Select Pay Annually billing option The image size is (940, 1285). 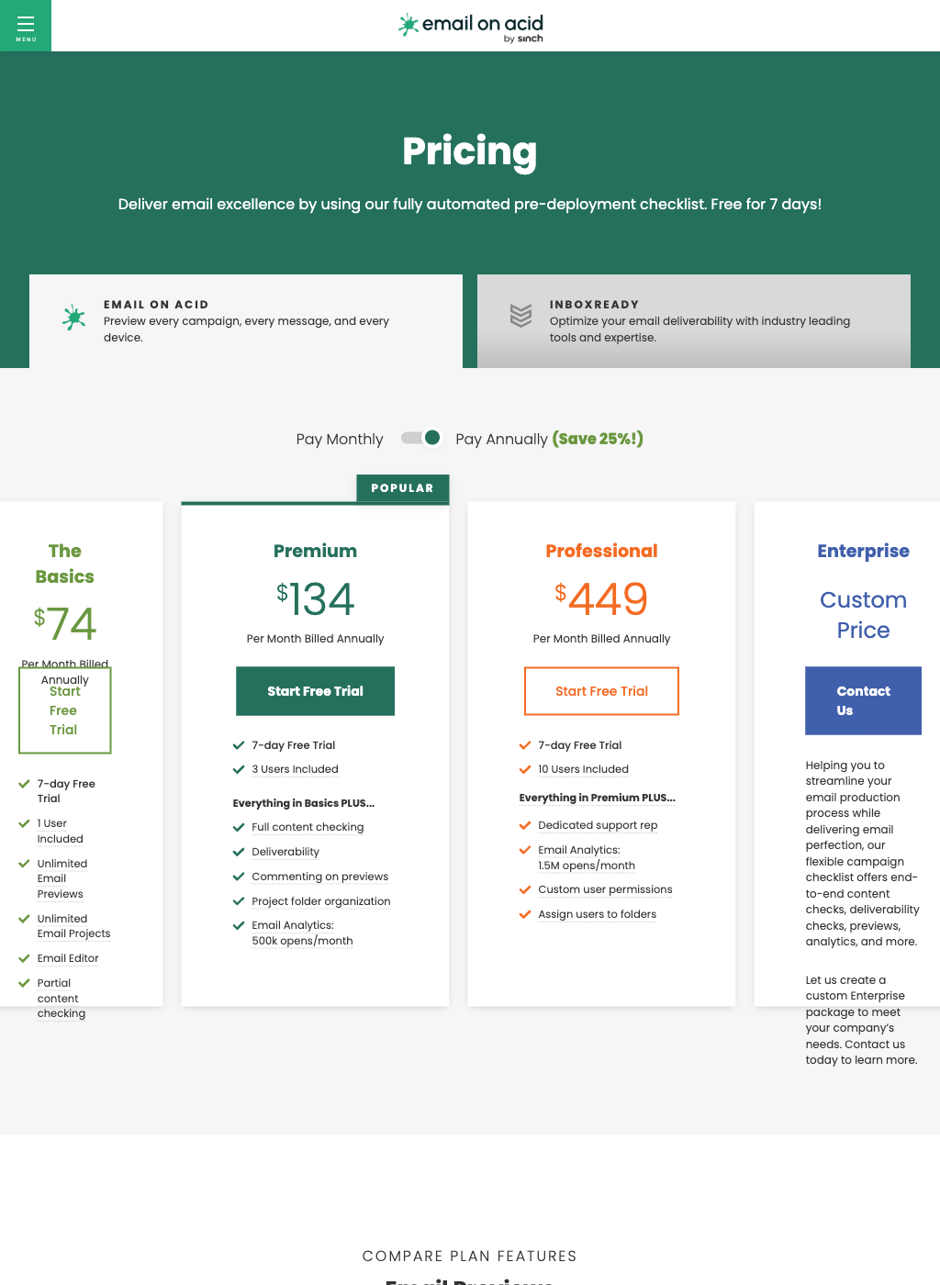point(501,439)
